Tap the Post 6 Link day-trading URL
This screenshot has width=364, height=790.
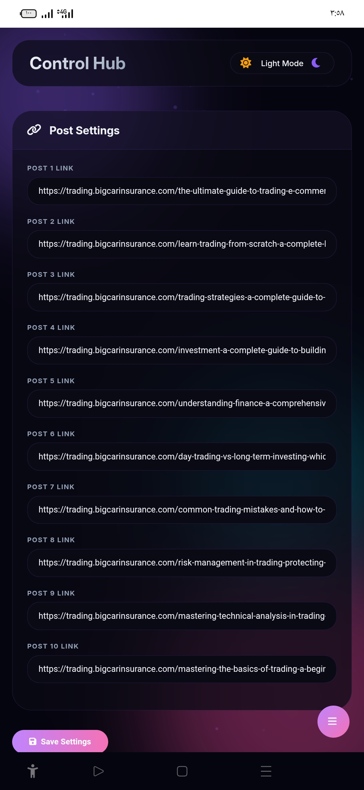[x=182, y=456]
